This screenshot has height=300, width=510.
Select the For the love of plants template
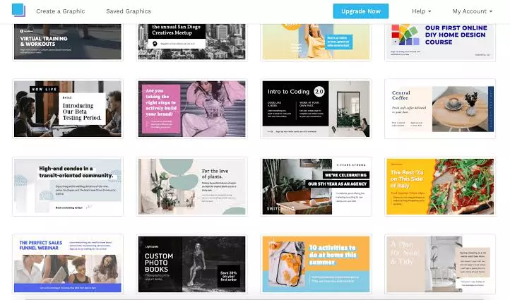(x=192, y=186)
